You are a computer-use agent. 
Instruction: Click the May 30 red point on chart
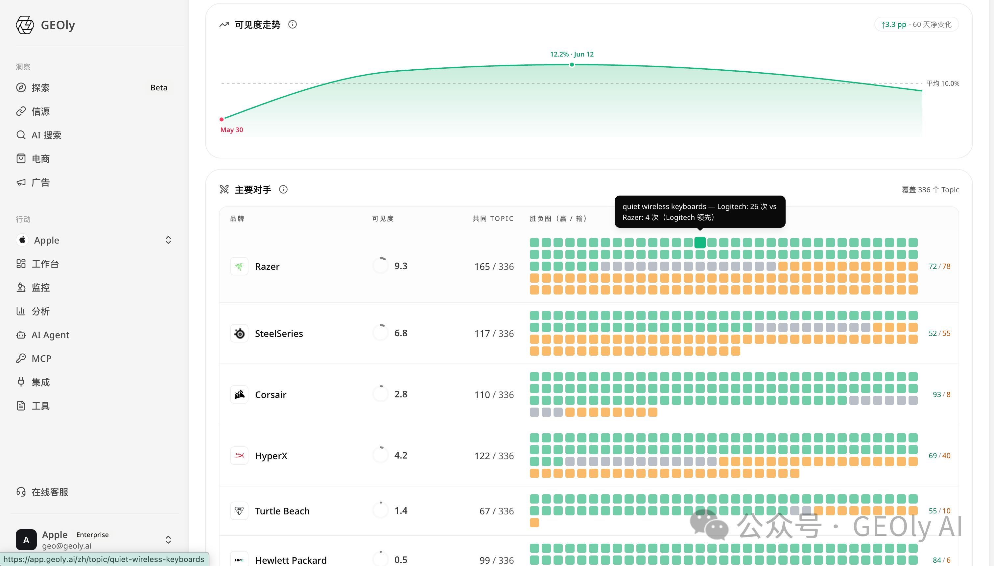coord(222,119)
